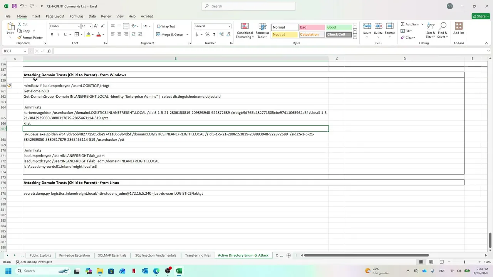Toggle the active Bottom Align button
The width and height of the screenshot is (493, 277).
click(126, 26)
